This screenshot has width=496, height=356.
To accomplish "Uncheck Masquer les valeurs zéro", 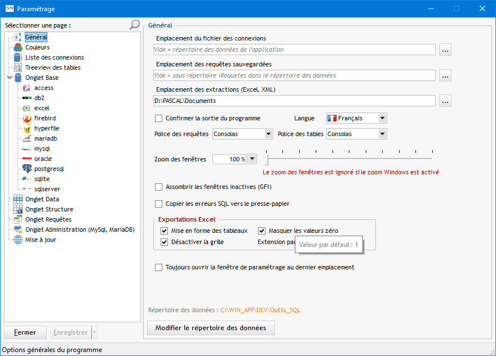I will [262, 231].
